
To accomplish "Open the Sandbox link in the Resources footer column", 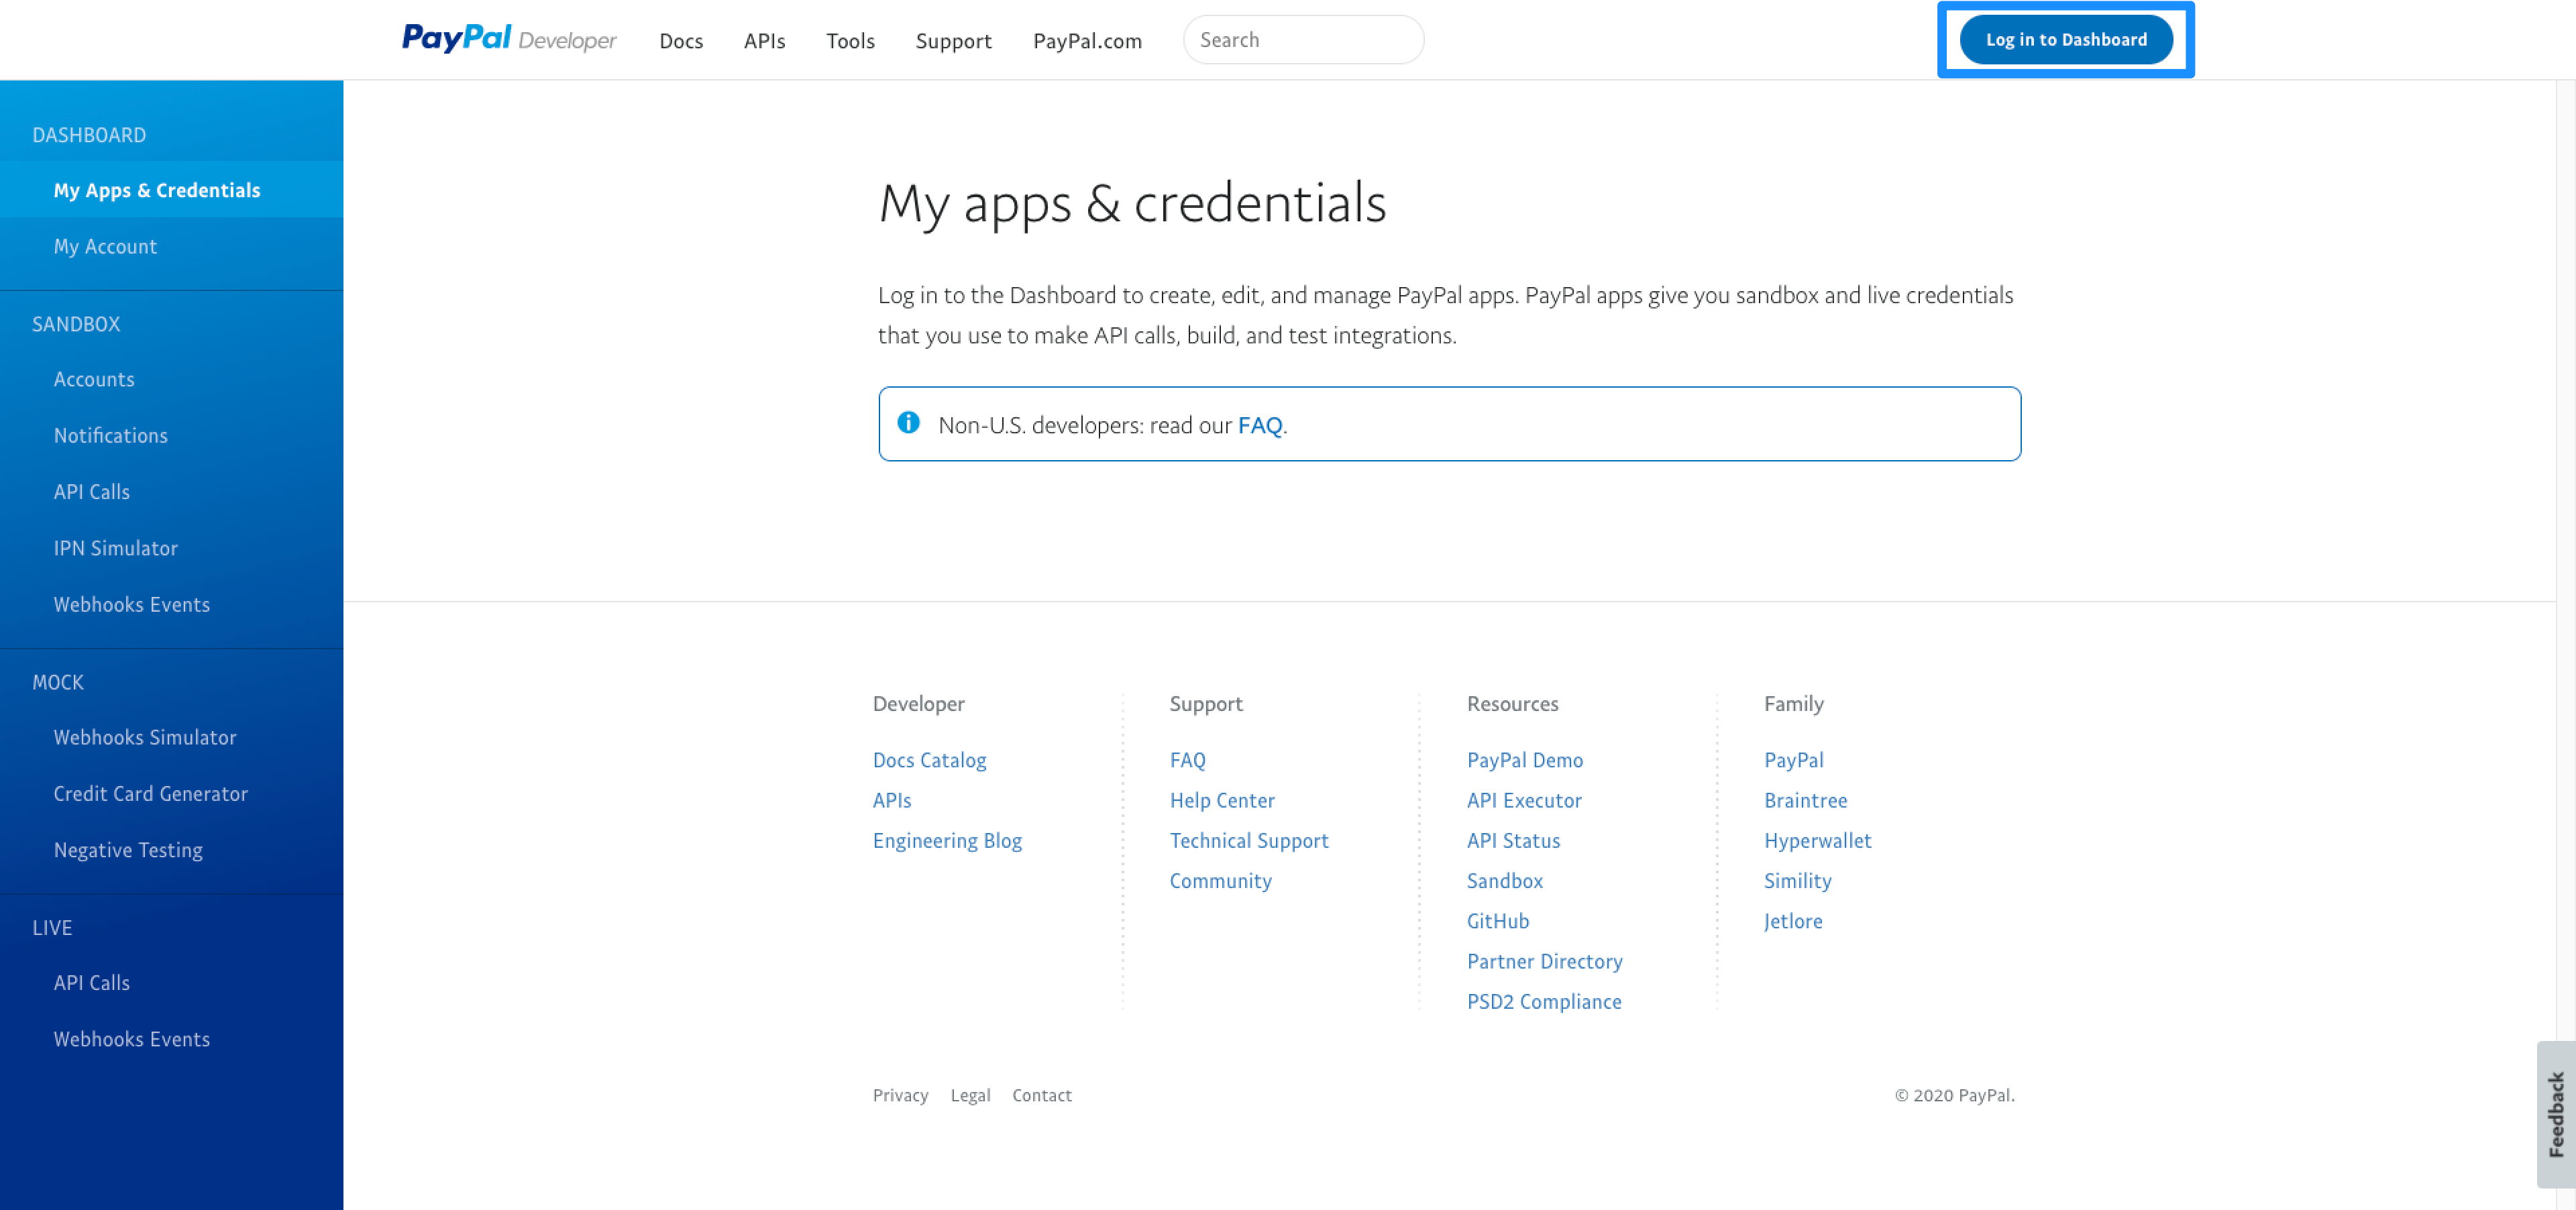I will click(1505, 881).
